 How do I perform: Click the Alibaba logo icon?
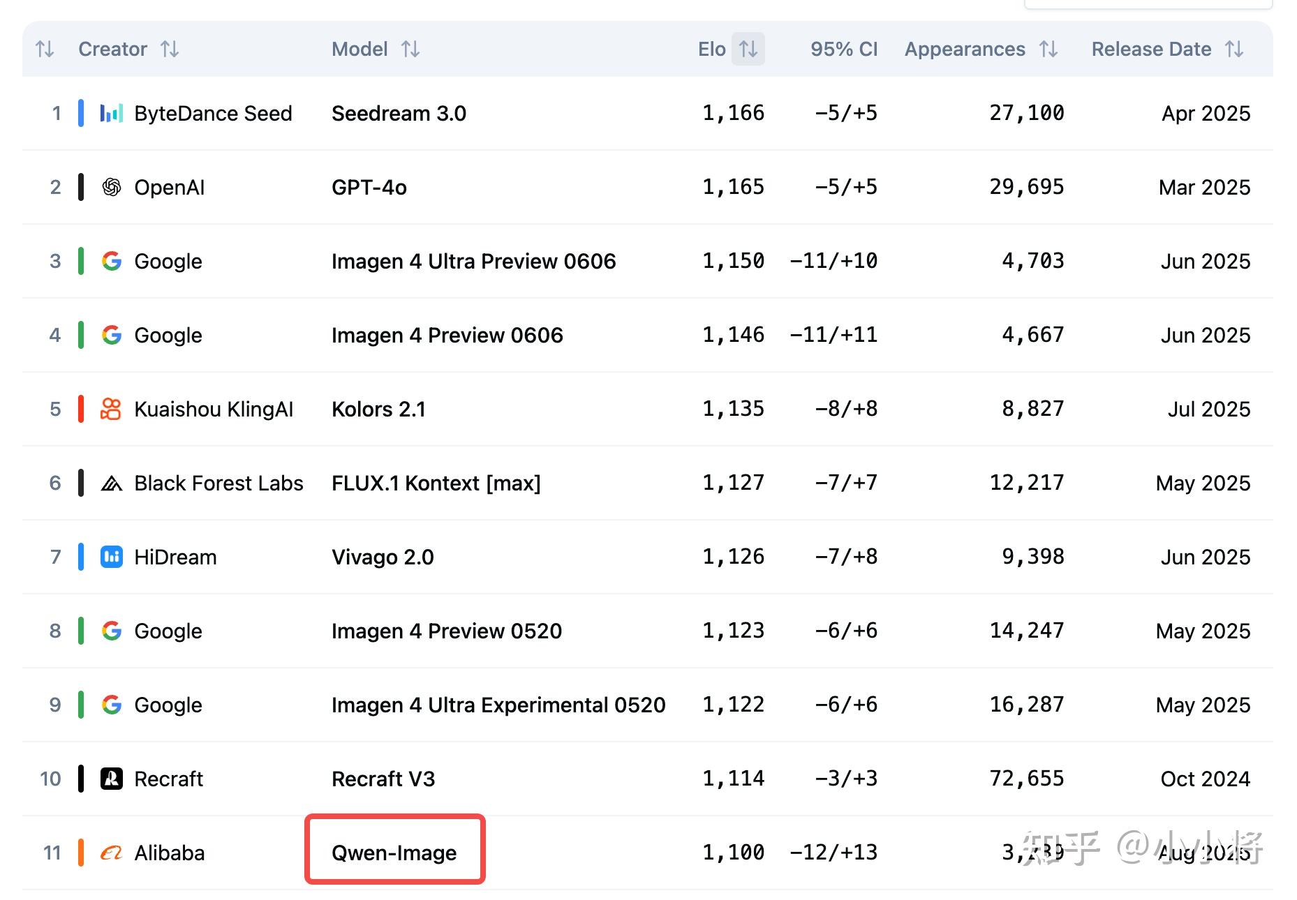pyautogui.click(x=112, y=853)
